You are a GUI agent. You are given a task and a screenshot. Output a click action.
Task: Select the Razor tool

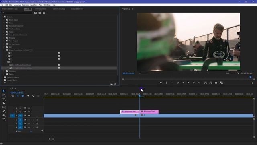click(x=4, y=103)
